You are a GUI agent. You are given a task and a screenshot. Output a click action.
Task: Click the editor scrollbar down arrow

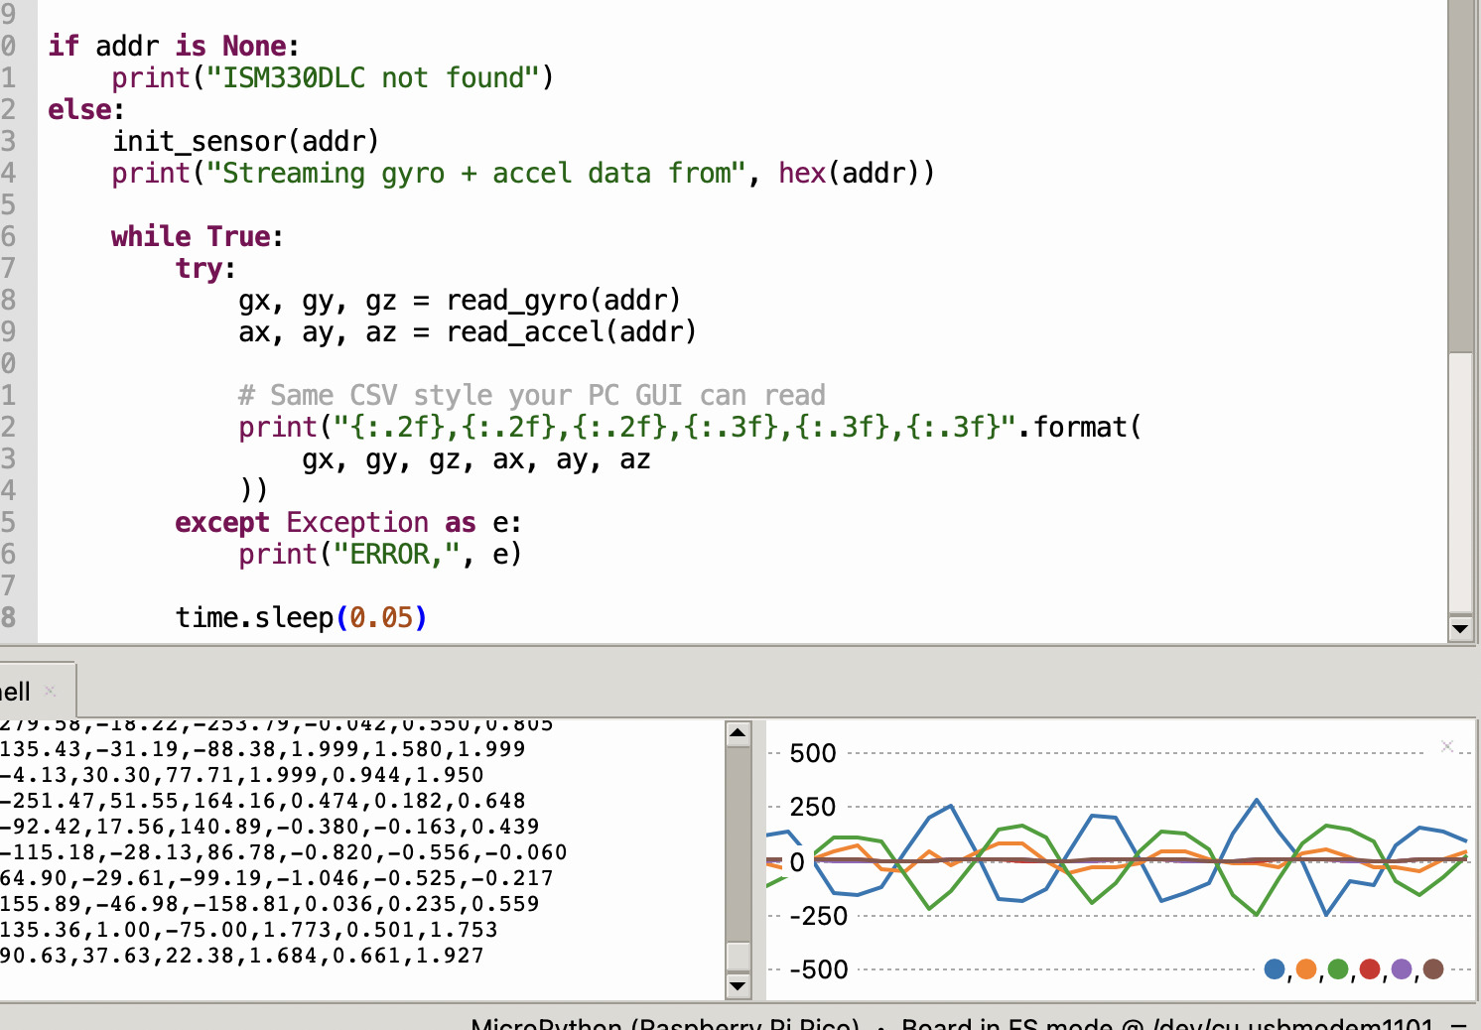pyautogui.click(x=1460, y=628)
